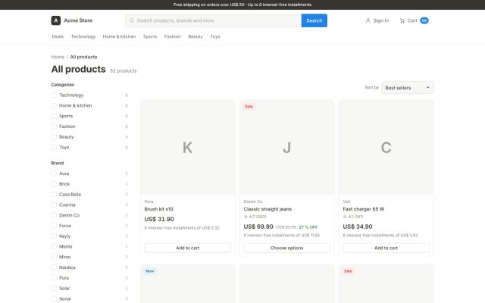
Task: Click the 27 % OFF discount label
Action: [308, 227]
